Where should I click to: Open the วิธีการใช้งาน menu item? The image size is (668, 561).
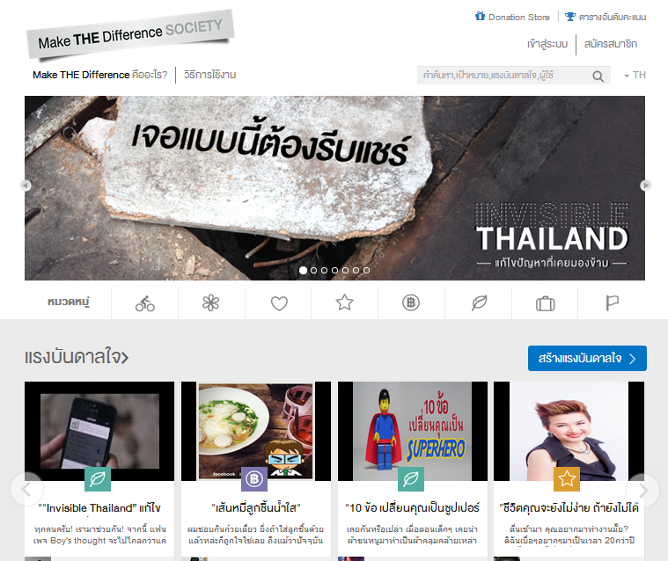209,75
